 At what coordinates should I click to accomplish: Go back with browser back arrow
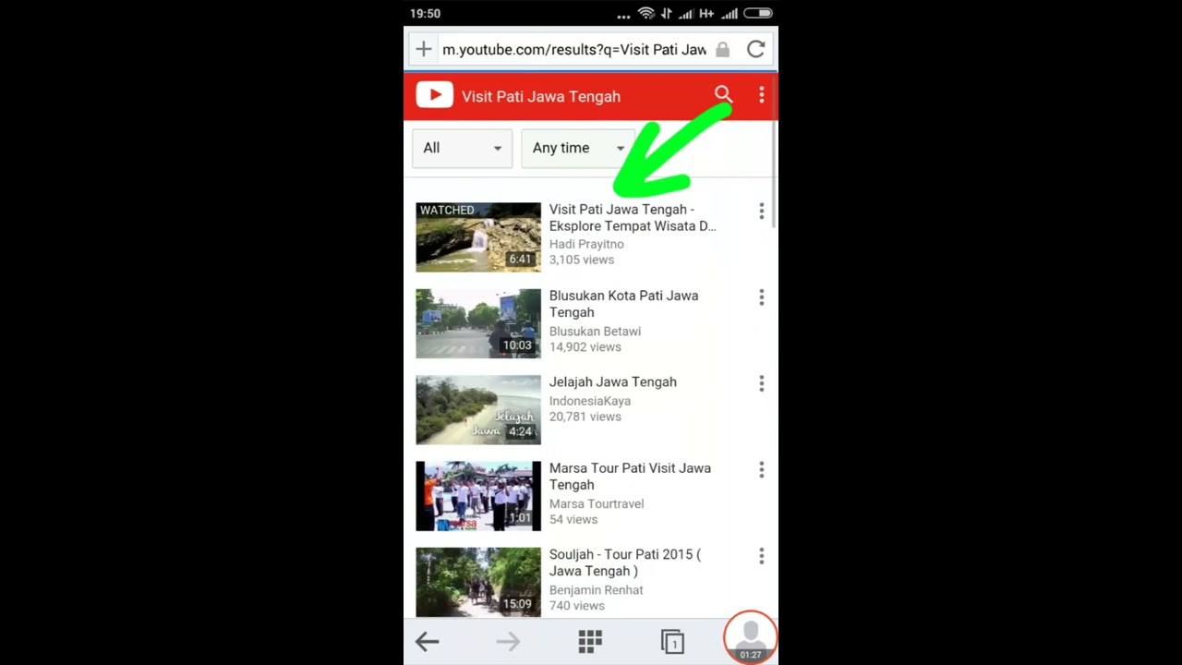pos(427,641)
